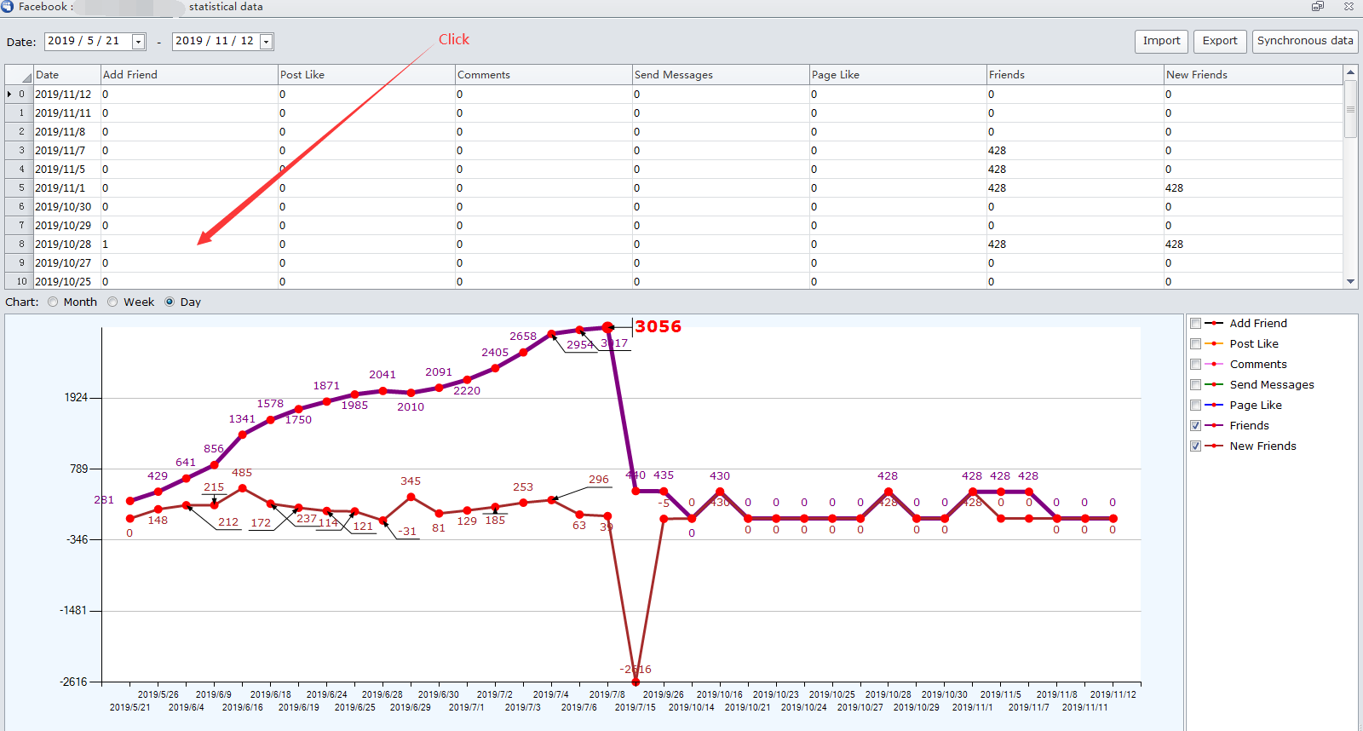Image resolution: width=1363 pixels, height=731 pixels.
Task: Sort by the Send Messages column header
Action: 721,75
